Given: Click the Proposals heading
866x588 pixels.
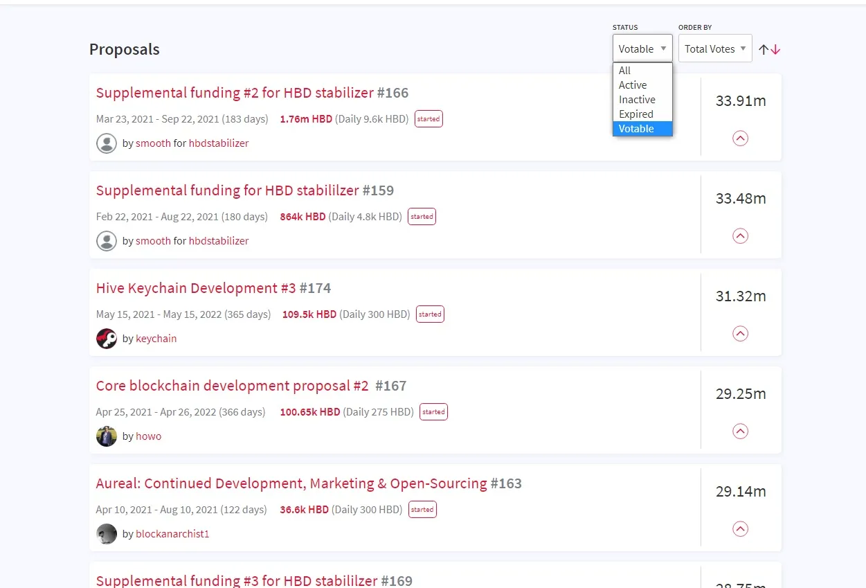Looking at the screenshot, I should tap(125, 50).
